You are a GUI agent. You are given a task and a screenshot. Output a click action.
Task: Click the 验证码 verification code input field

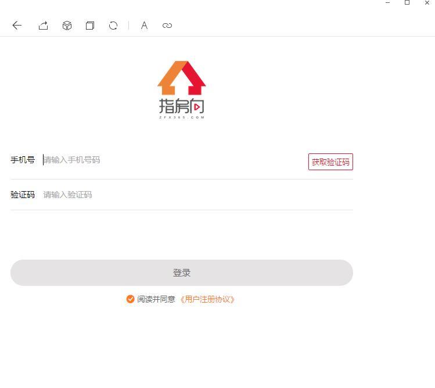(197, 195)
